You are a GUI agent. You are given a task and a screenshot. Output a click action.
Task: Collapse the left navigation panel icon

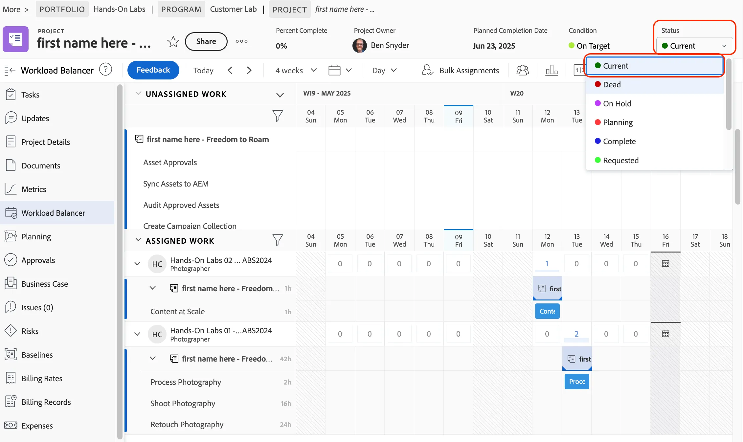coord(10,70)
